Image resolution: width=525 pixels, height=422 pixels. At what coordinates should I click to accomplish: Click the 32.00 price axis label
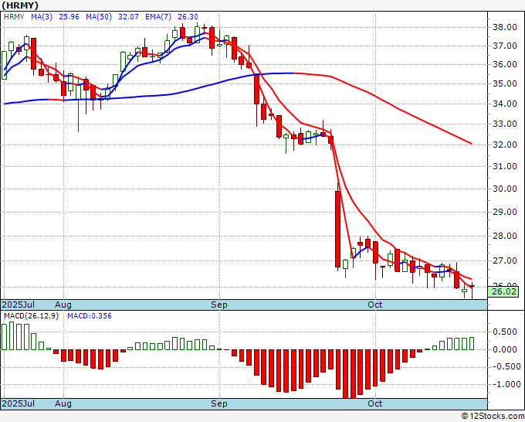pyautogui.click(x=504, y=145)
